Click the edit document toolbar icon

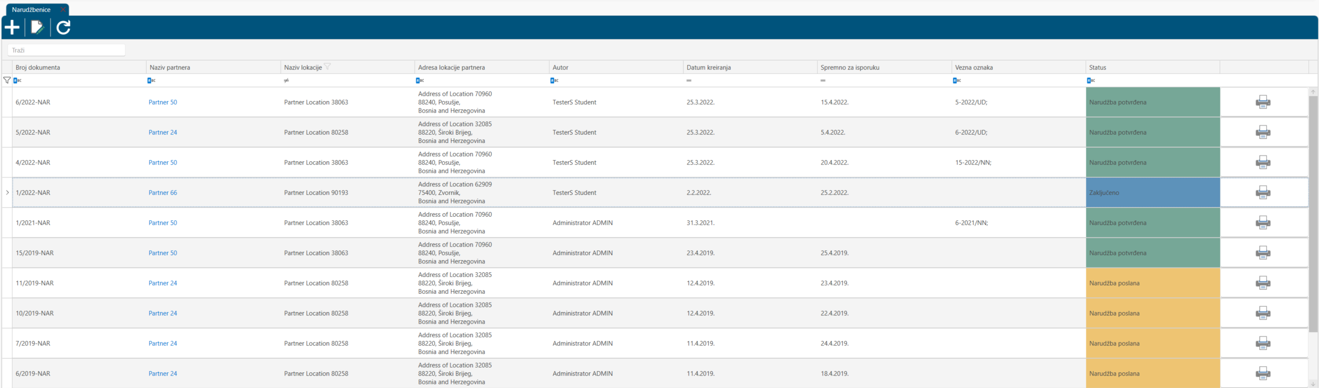tap(37, 27)
